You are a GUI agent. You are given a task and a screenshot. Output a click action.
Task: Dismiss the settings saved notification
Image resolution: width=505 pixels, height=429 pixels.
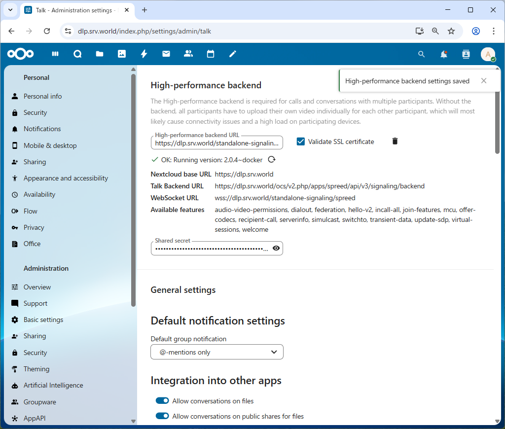(484, 81)
